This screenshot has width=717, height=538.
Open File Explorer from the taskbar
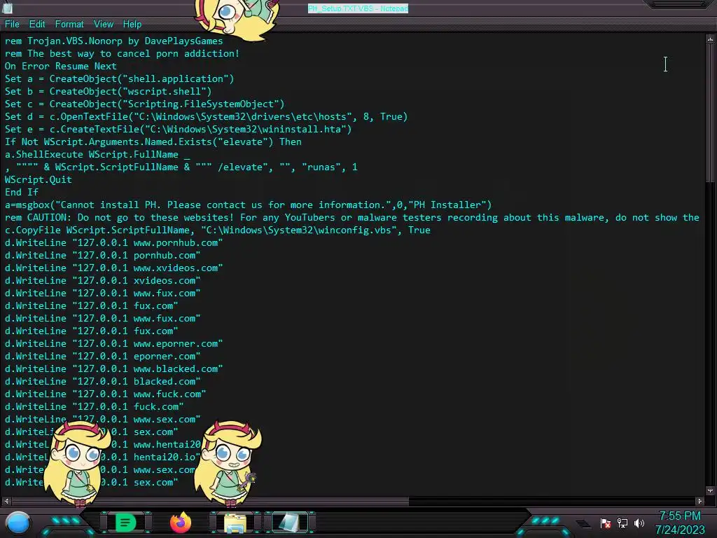(235, 523)
